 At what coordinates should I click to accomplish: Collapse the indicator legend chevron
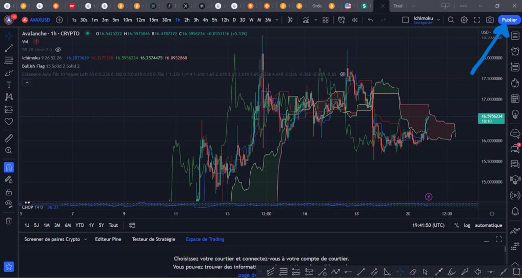point(27,83)
